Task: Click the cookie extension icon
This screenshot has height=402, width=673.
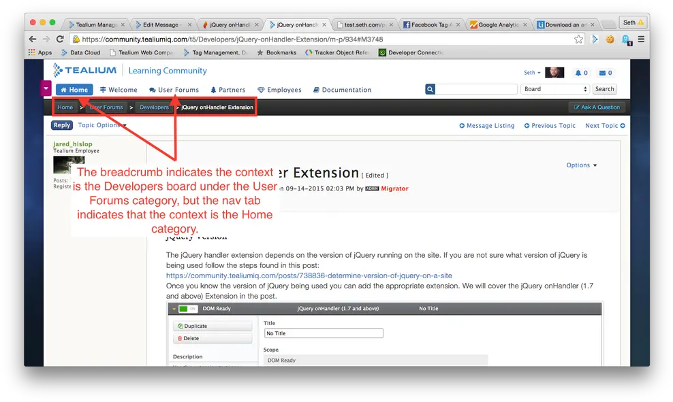Action: pos(610,39)
